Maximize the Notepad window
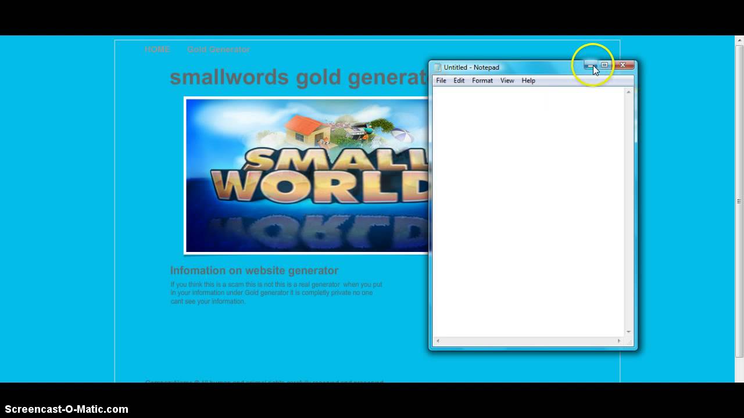Screen dimensions: 744x418 pos(604,65)
